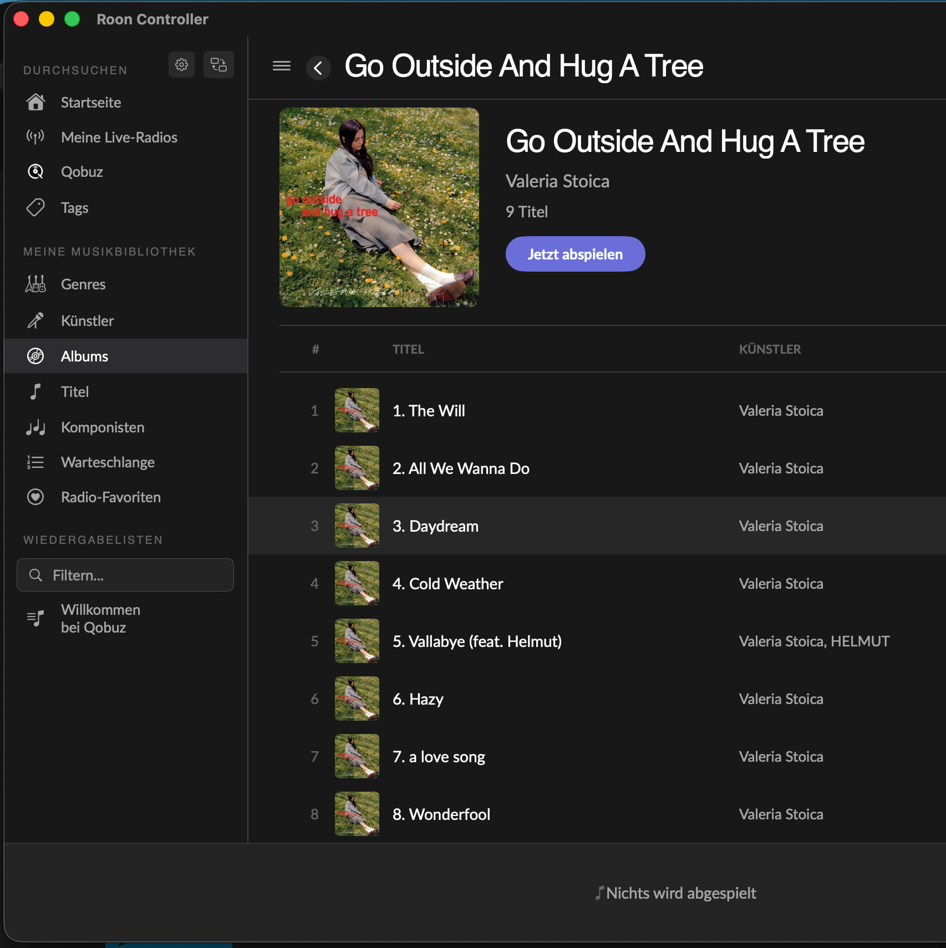946x948 pixels.
Task: Click the Valeria Stoica artist in Daydream row
Action: (781, 526)
